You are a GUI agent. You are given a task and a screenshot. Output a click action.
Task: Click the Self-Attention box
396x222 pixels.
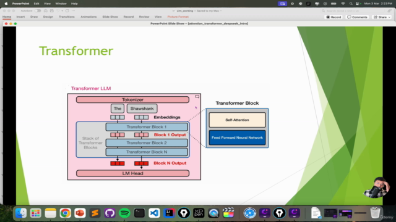(x=237, y=120)
